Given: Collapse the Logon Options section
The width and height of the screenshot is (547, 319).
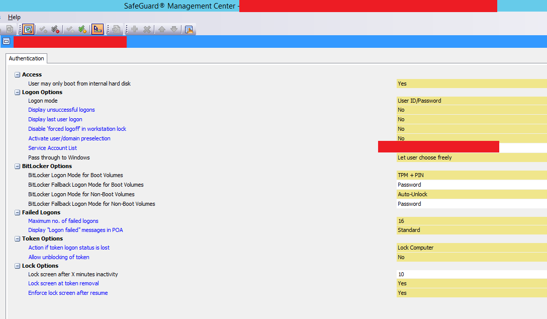Looking at the screenshot, I should tap(17, 93).
